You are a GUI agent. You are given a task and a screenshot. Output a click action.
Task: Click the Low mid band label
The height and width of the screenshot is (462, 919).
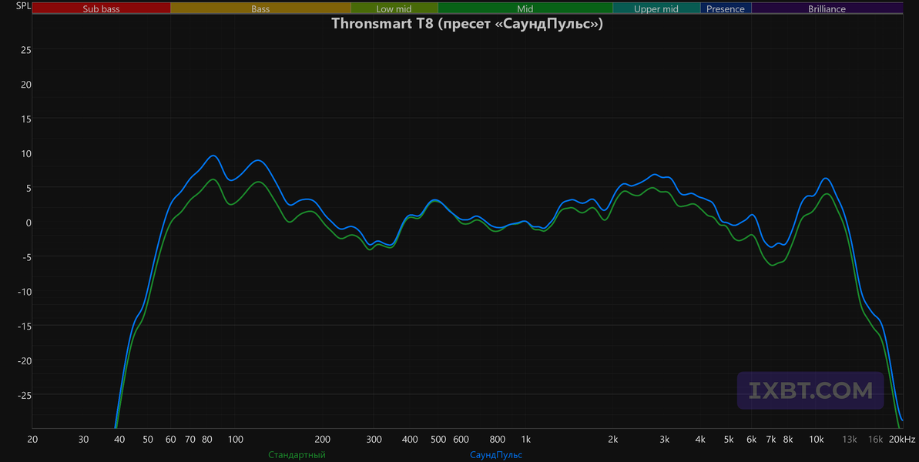click(394, 8)
